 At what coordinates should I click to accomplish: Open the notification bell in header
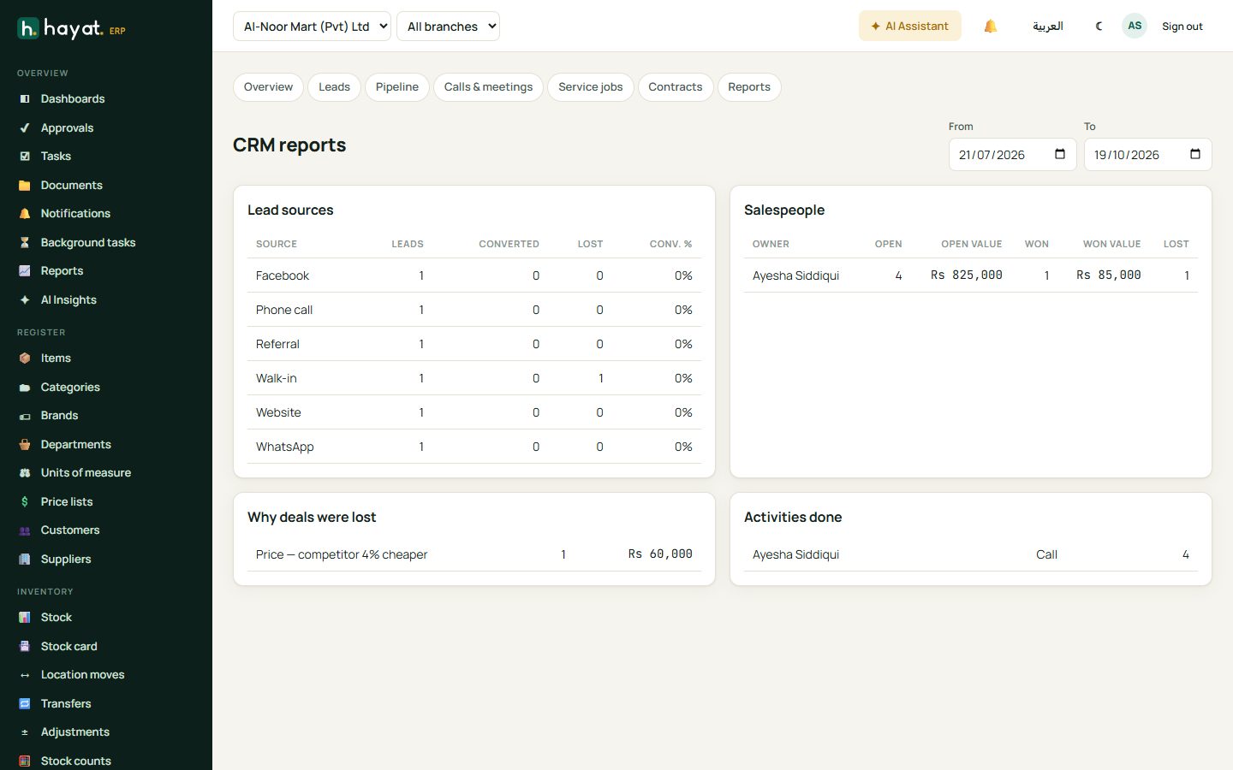991,27
